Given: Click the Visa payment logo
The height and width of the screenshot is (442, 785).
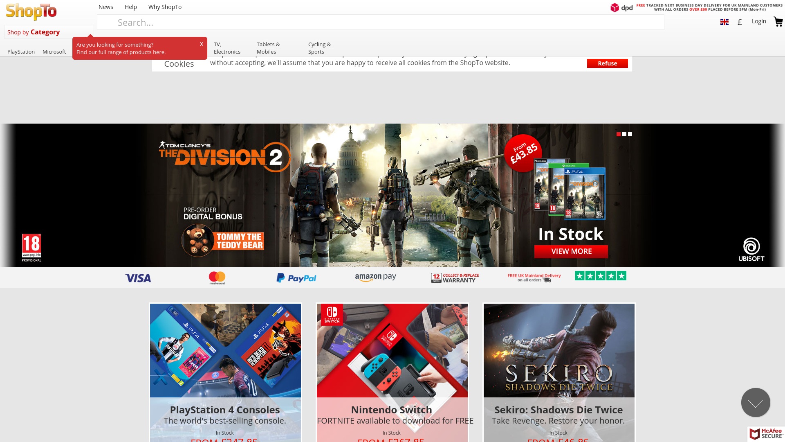Looking at the screenshot, I should 138,278.
